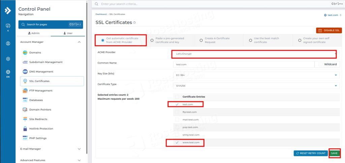Switch to the Admin tab
The height and width of the screenshot is (163, 345).
(34, 33)
